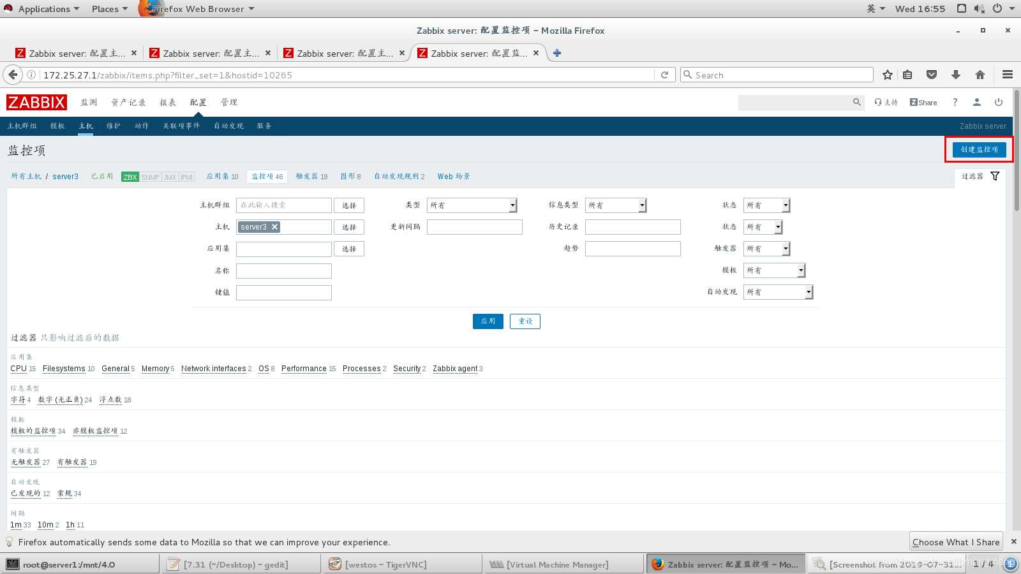Click 选择 button next to 应用集
Viewport: 1021px width, 574px height.
point(349,249)
